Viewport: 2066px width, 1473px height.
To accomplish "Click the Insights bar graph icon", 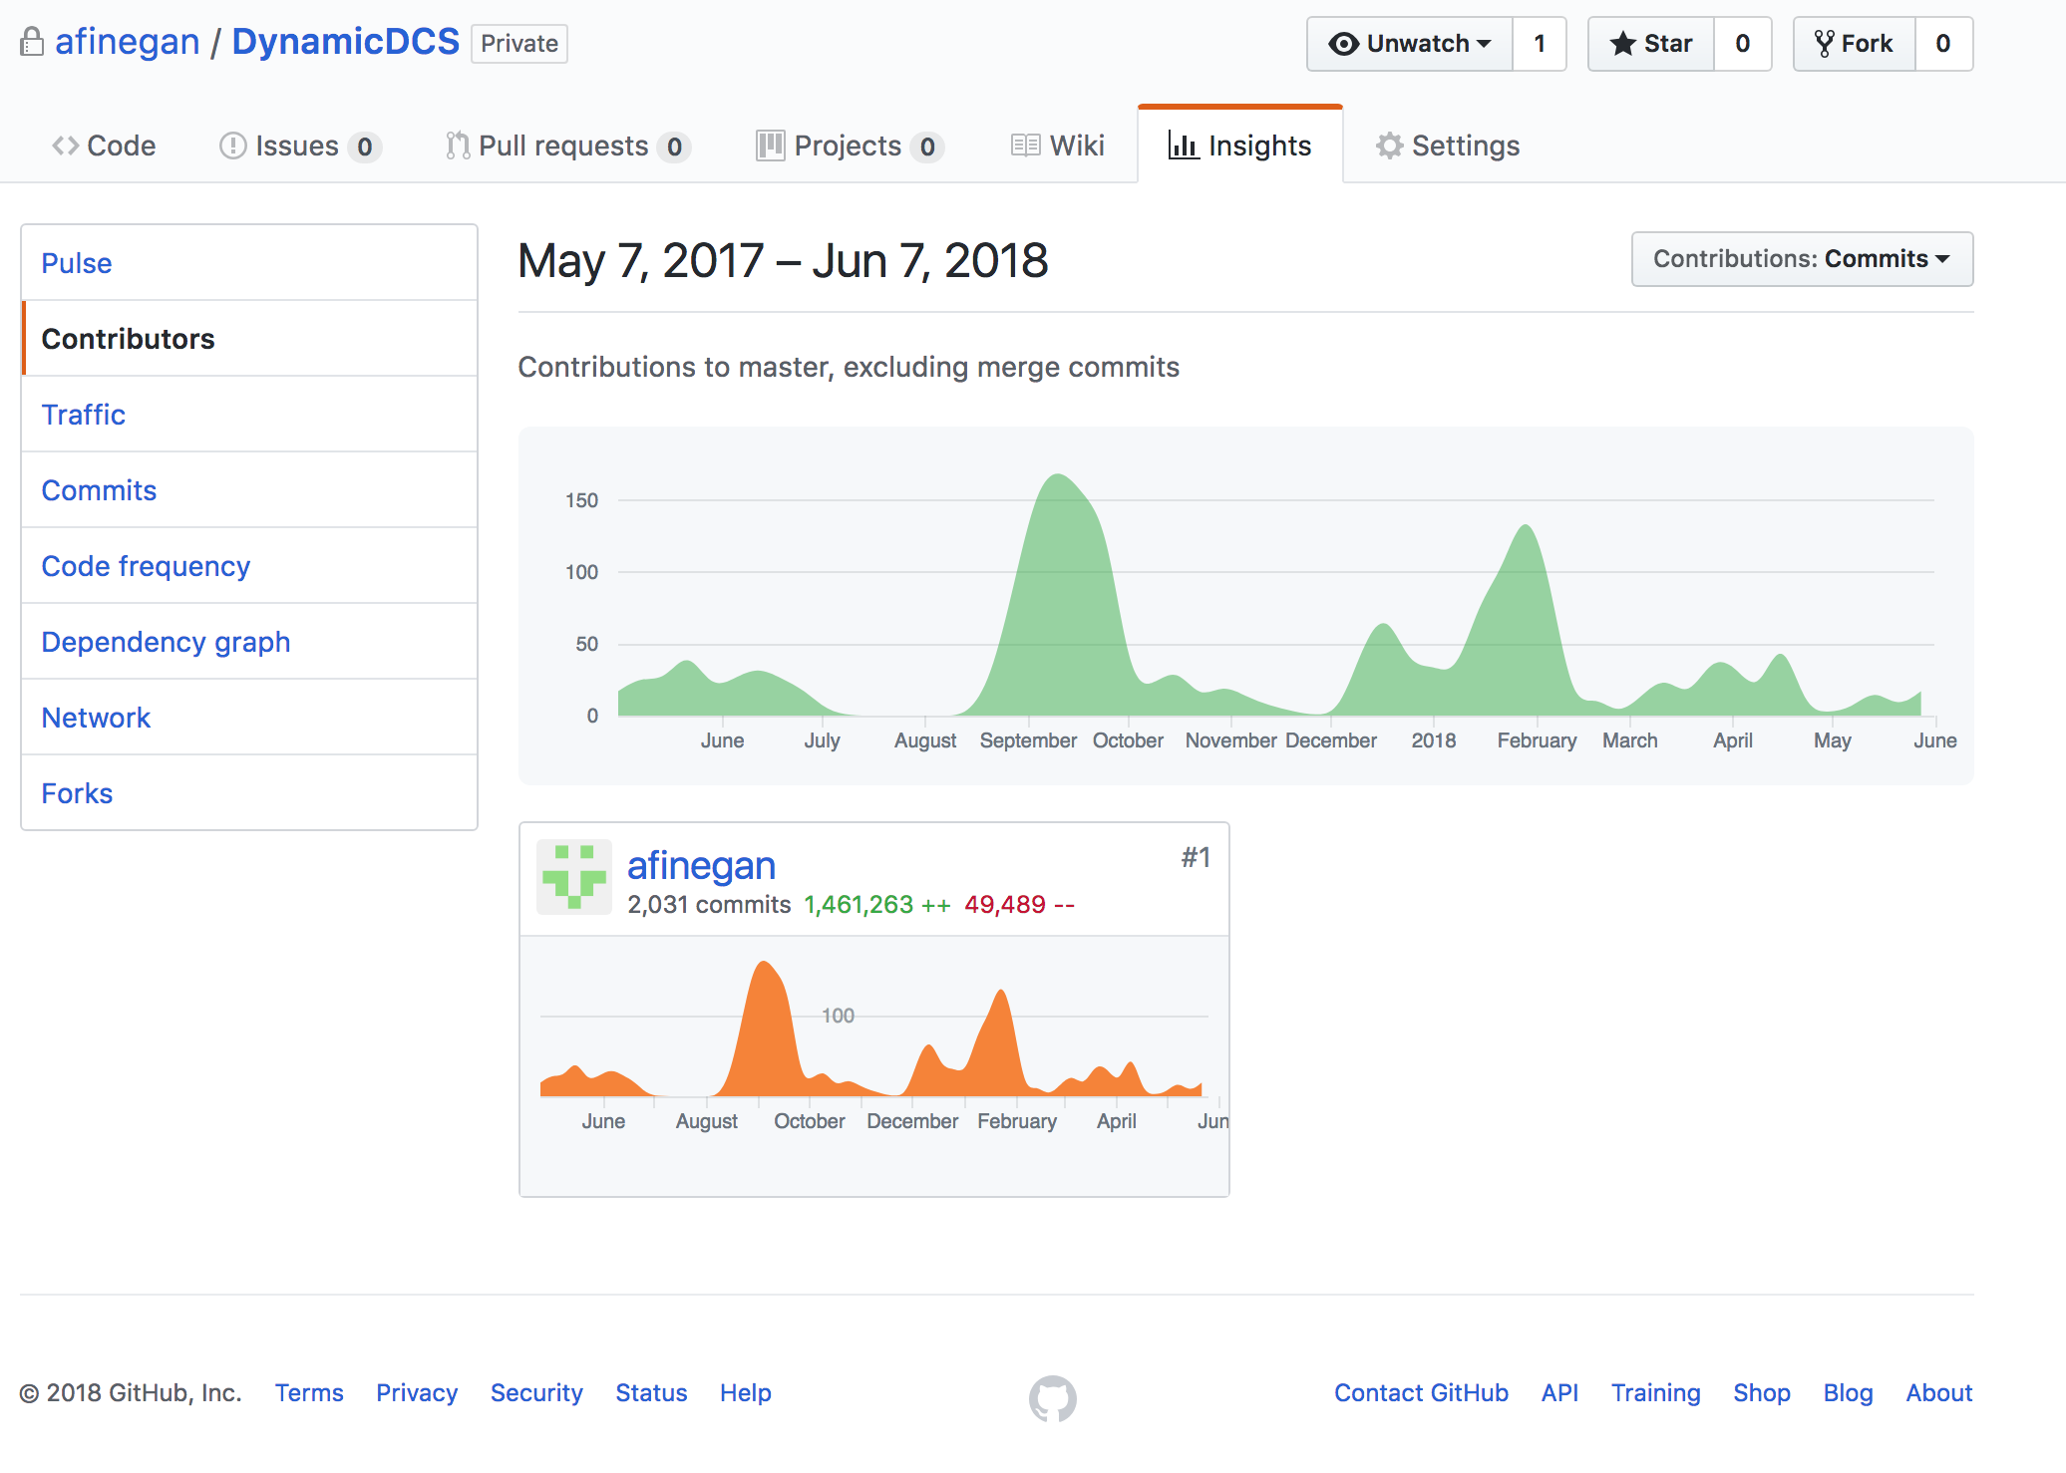I will coord(1184,146).
